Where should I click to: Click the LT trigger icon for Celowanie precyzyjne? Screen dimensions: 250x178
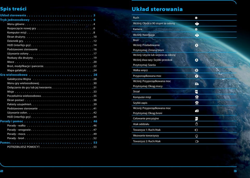(197, 119)
